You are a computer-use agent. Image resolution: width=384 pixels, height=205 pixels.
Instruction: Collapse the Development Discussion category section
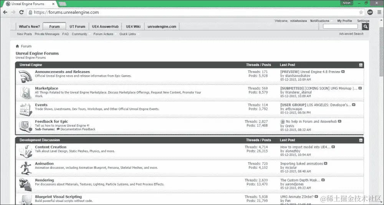click(361, 140)
